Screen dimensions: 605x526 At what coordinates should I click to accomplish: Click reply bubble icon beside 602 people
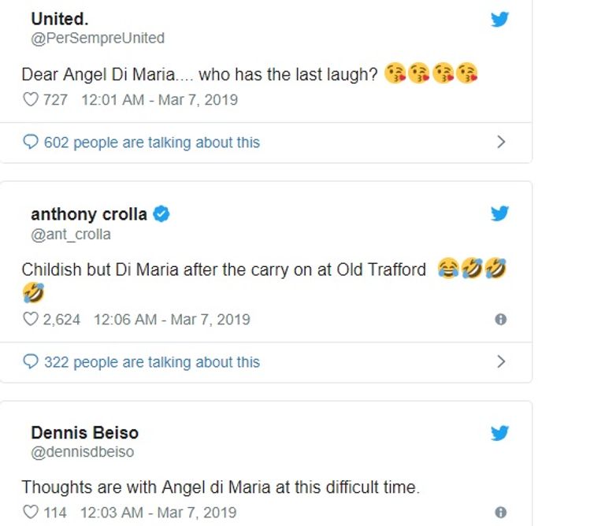click(31, 143)
